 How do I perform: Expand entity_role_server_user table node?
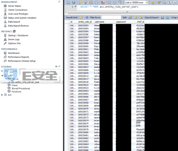10,82
